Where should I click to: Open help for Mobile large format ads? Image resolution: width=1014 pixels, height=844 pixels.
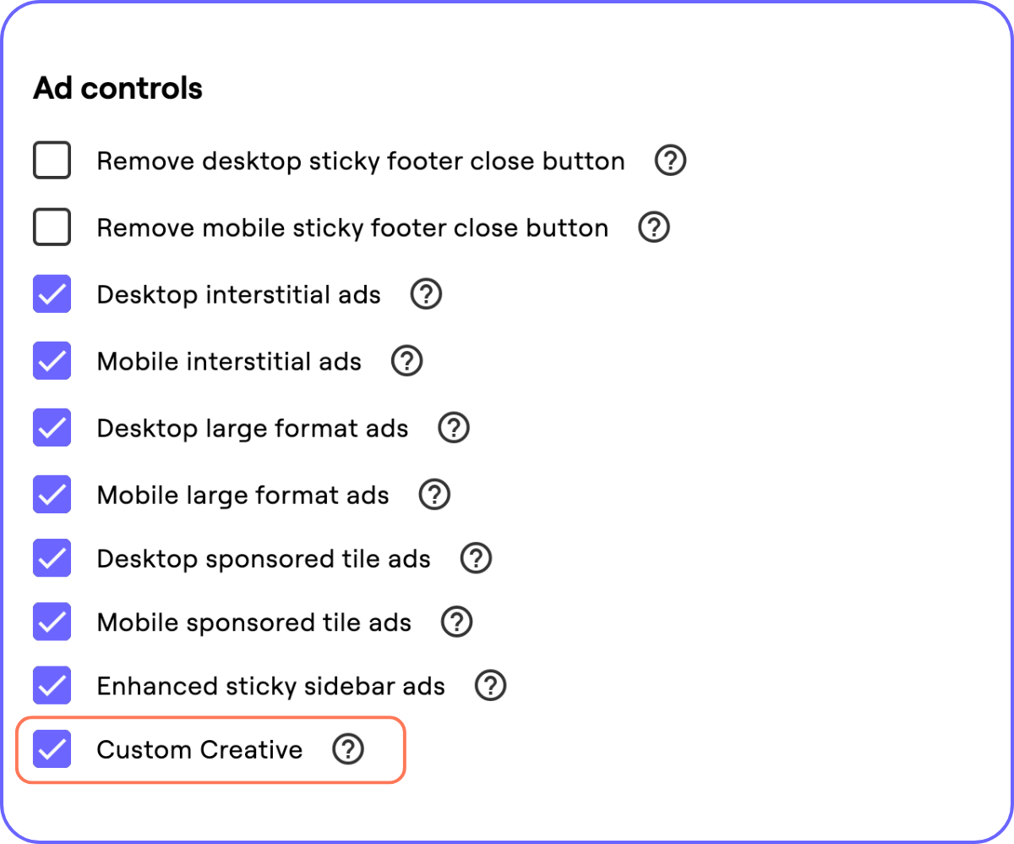pyautogui.click(x=433, y=495)
